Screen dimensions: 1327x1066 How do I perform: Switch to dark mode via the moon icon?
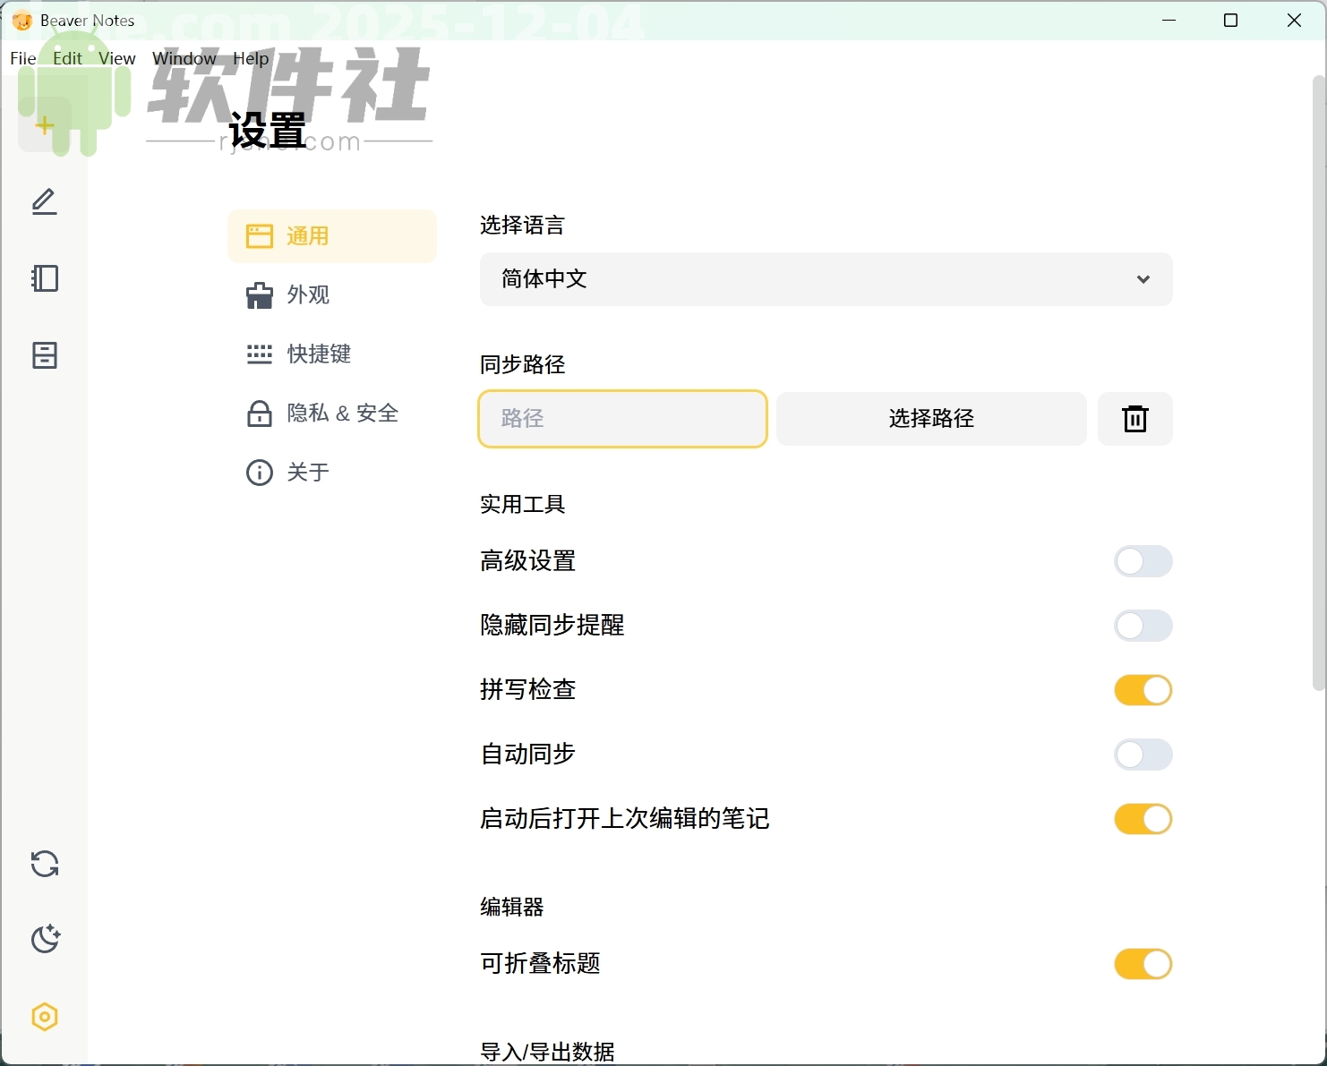[44, 939]
